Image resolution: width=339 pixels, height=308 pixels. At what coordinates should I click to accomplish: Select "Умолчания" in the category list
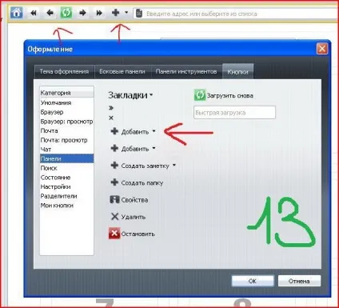click(66, 102)
